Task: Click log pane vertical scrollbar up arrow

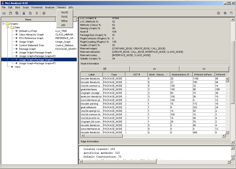Action: (232, 148)
